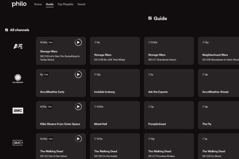Play the live Storage Wars episode
Screen dimensions: 239x159
78,42
